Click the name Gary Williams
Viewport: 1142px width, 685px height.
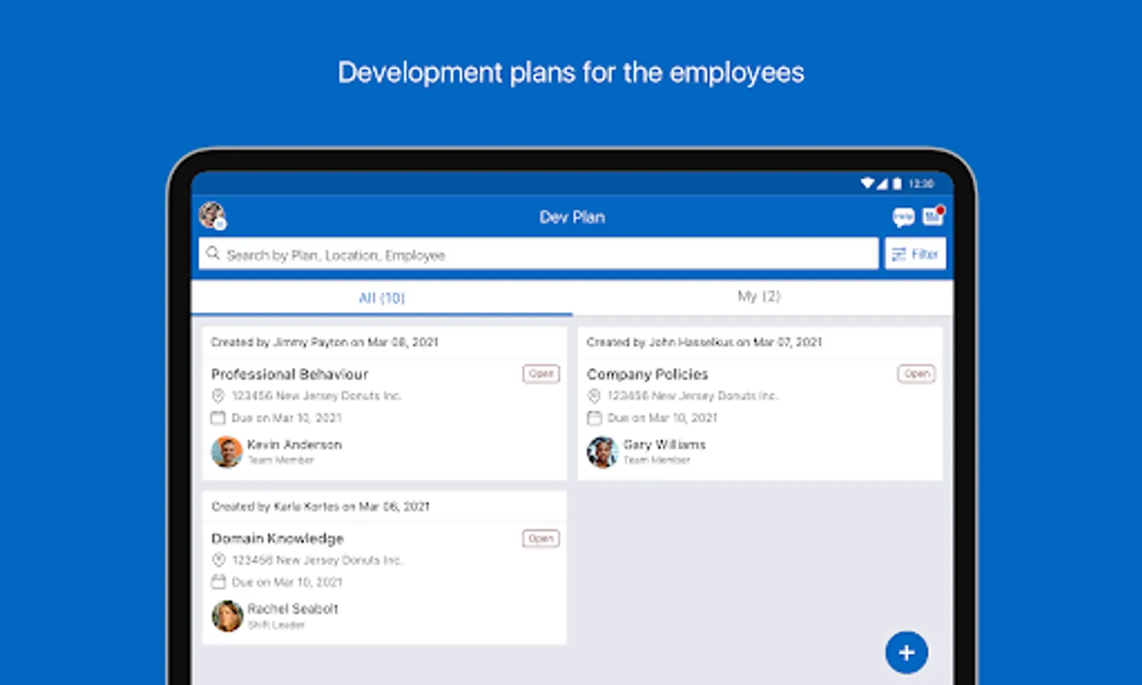665,444
